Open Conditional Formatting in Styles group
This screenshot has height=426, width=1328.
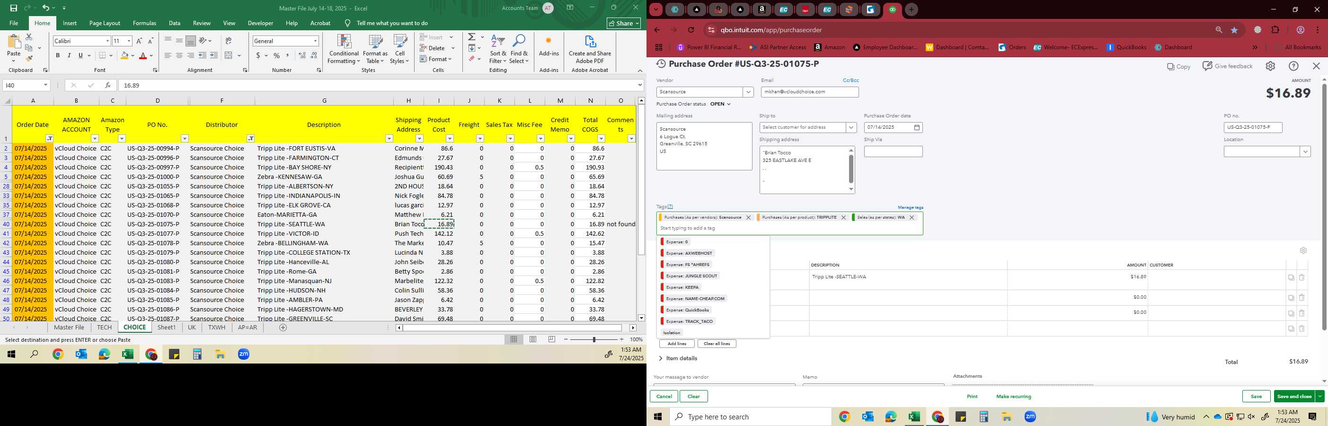coord(344,50)
